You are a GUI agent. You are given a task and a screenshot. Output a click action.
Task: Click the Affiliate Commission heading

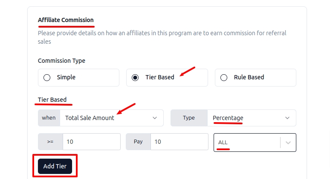66,20
